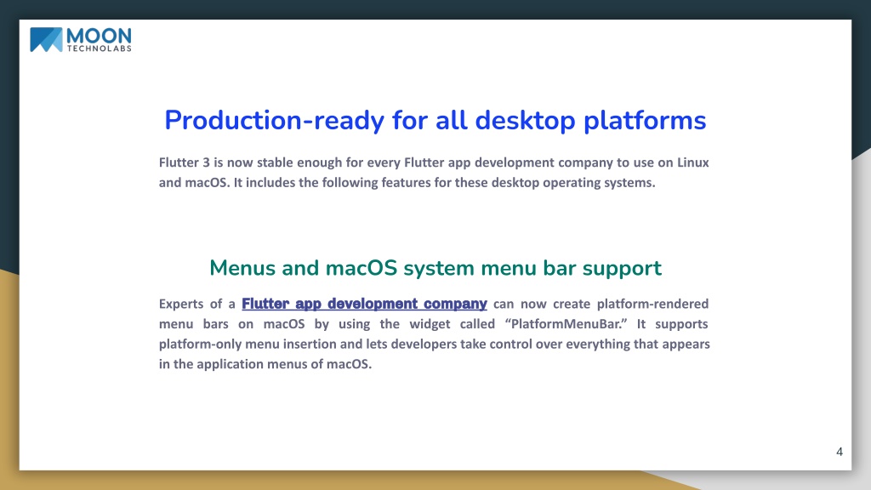The width and height of the screenshot is (871, 490).
Task: Select the heading 'Production-ready for all desktop platforms'
Action: click(x=435, y=121)
